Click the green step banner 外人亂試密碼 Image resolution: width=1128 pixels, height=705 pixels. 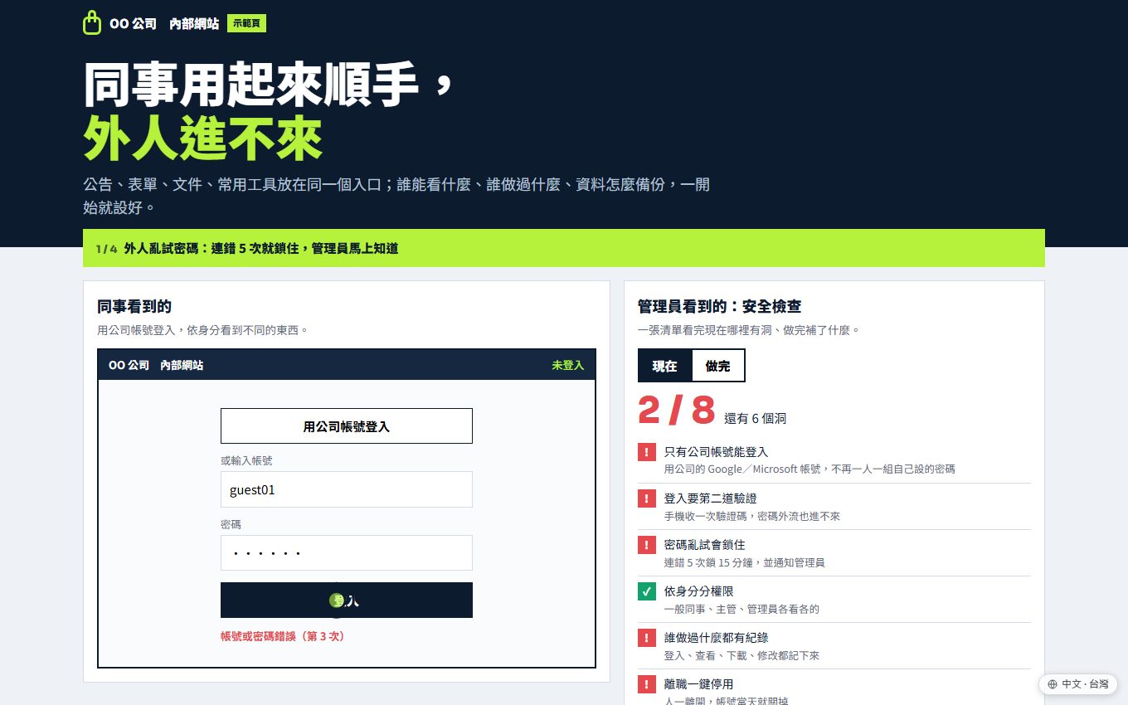pyautogui.click(x=564, y=248)
